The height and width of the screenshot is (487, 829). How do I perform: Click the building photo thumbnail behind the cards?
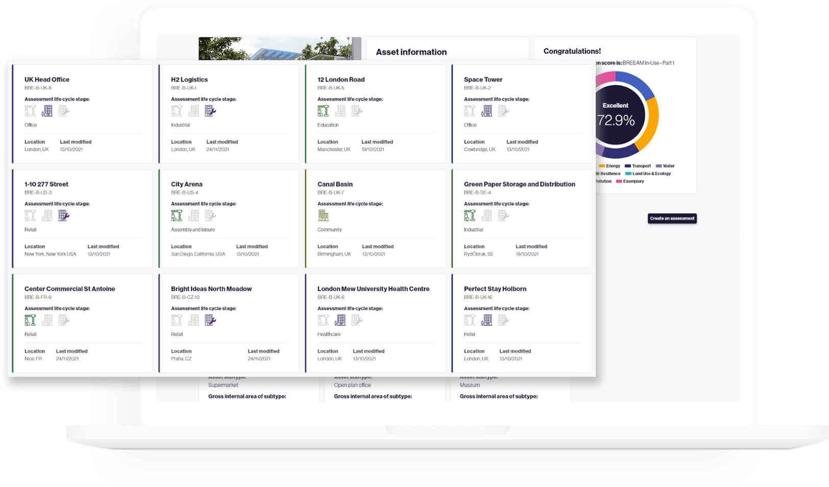tap(280, 49)
